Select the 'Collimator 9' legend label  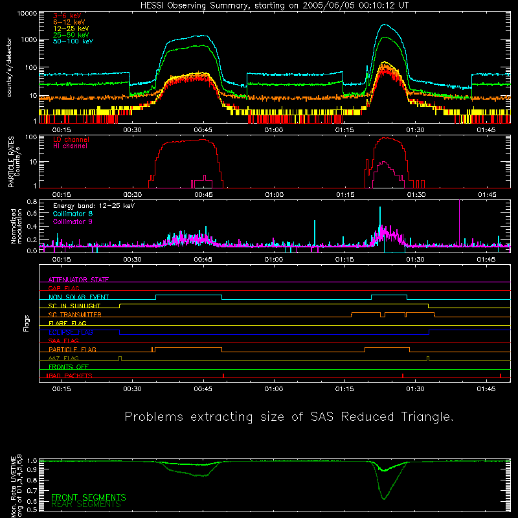coord(73,221)
